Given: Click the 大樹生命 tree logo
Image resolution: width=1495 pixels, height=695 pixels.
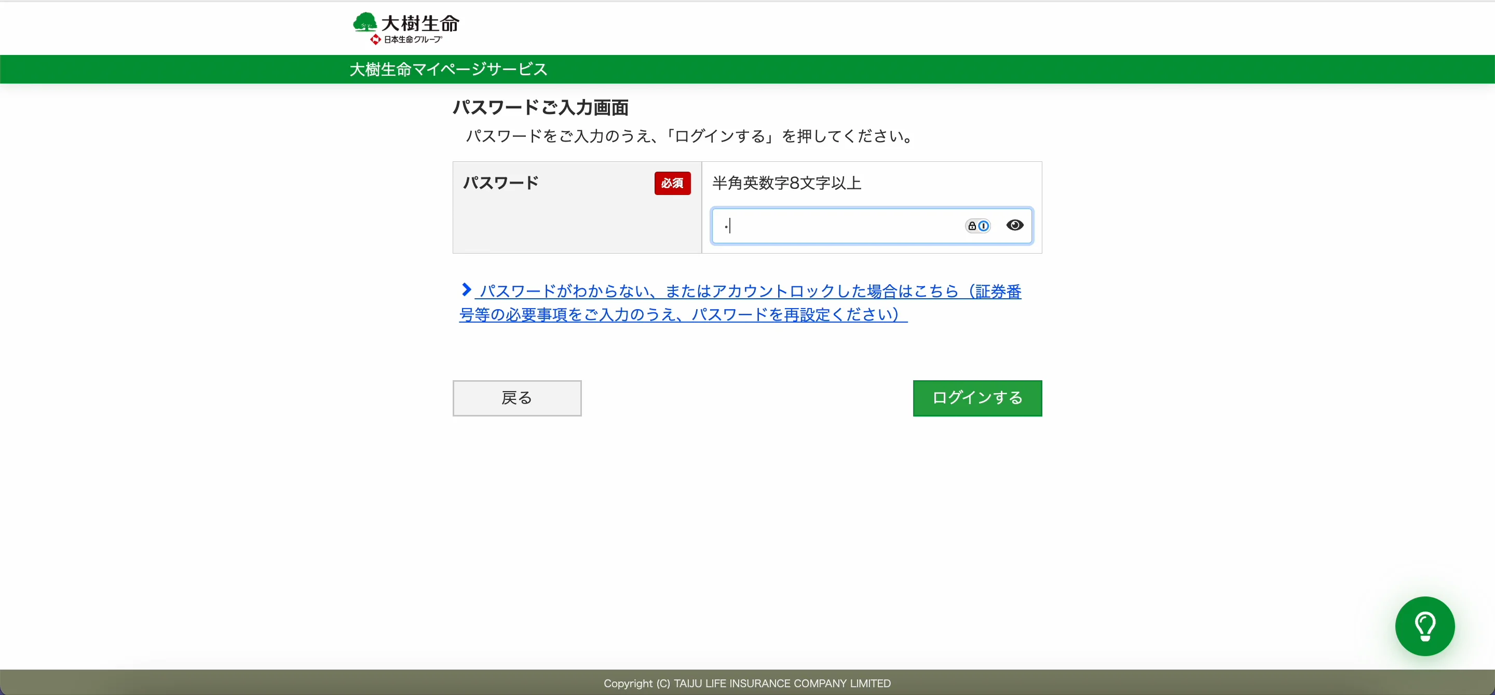Looking at the screenshot, I should click(364, 23).
